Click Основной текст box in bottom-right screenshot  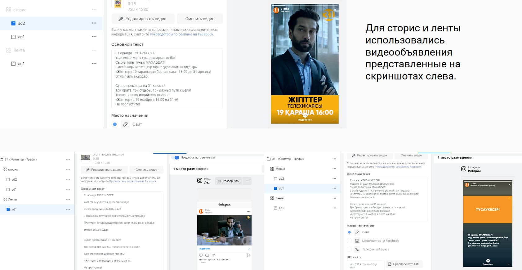coord(387,199)
